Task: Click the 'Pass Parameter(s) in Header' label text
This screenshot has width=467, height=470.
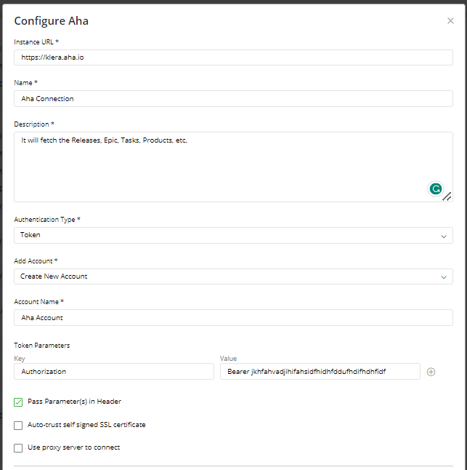Action: (74, 402)
